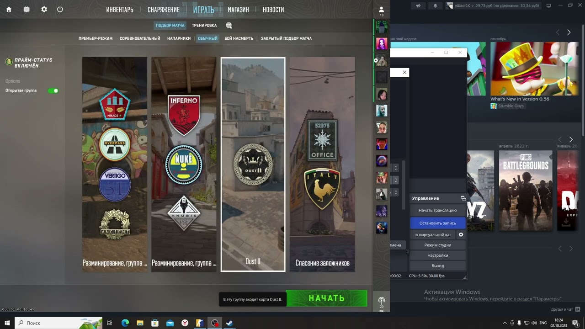
Task: Open OBS virtual camera settings gear
Action: point(461,235)
